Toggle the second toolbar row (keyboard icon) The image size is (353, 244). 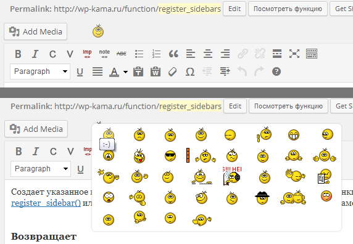coord(312,54)
